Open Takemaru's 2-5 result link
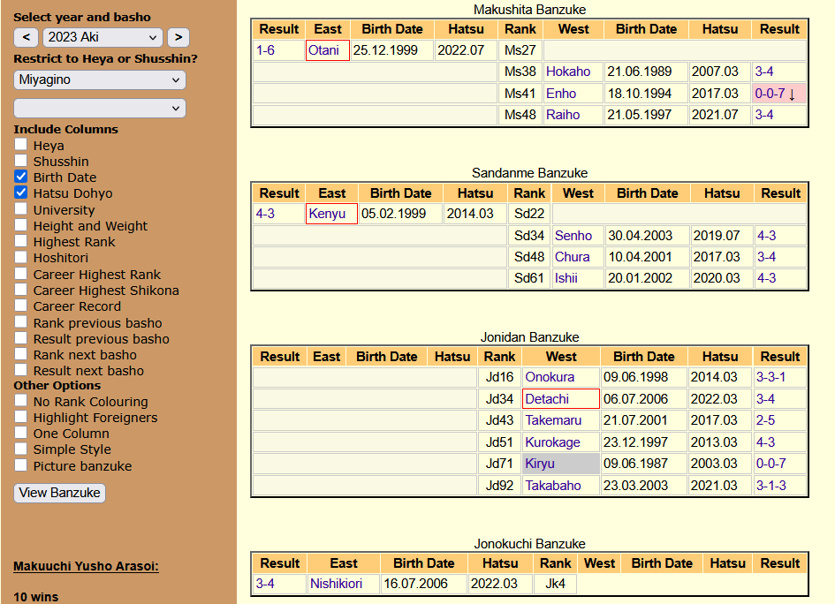The image size is (835, 604). click(x=765, y=420)
